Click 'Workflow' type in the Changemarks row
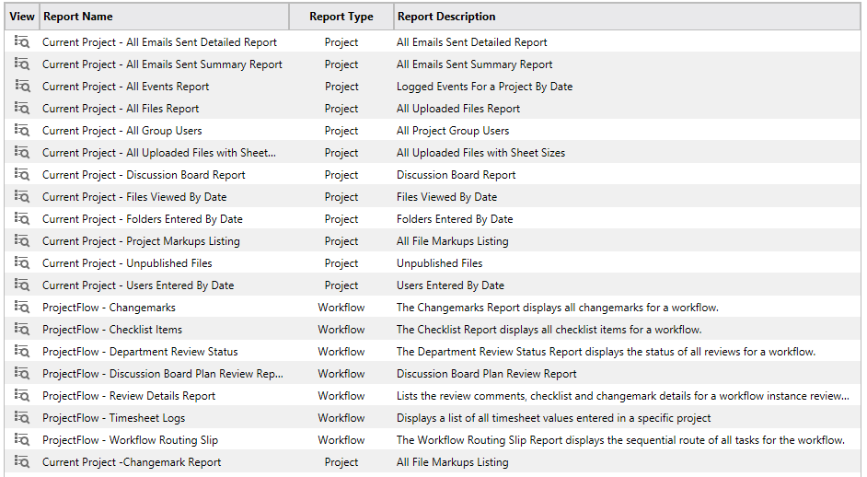 click(x=341, y=308)
